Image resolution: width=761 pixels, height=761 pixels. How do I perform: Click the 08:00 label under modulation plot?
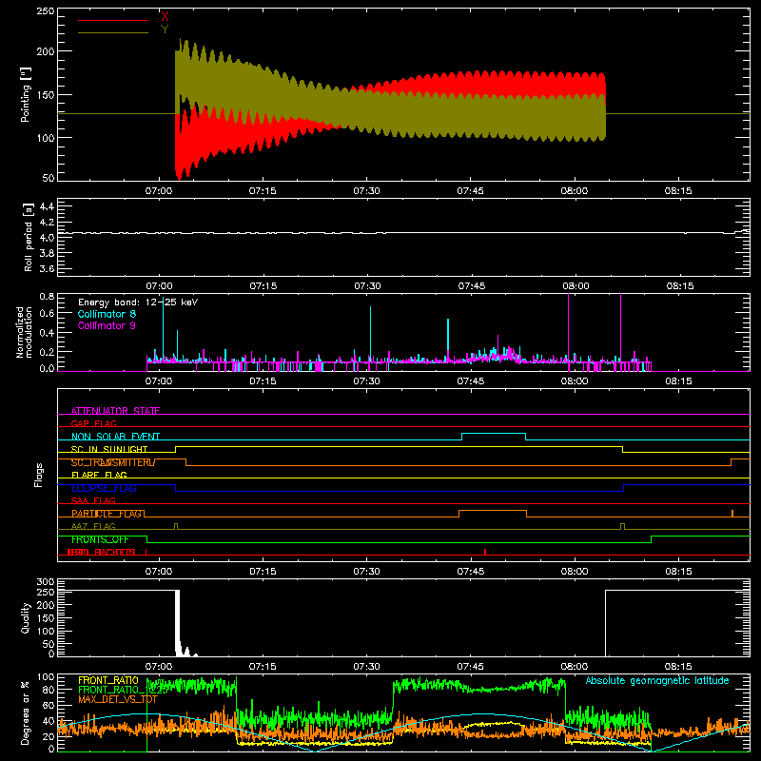click(x=575, y=381)
